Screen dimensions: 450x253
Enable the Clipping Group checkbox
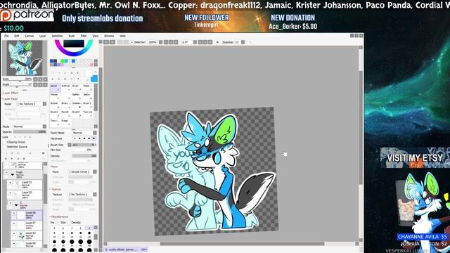coord(5,142)
